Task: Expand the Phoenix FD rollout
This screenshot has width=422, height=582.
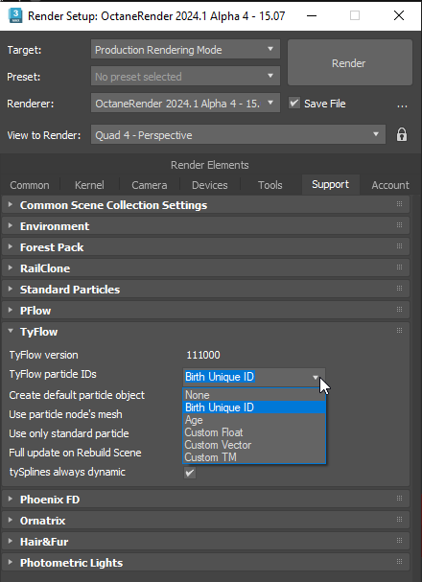Action: [x=11, y=500]
